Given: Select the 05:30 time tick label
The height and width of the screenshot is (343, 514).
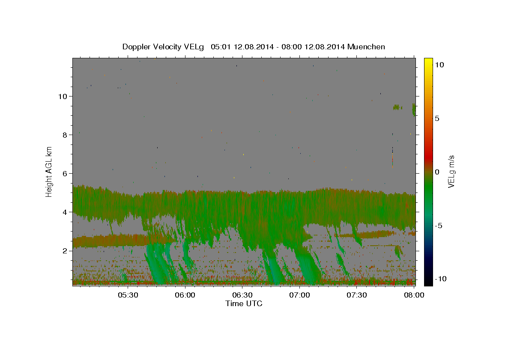Looking at the screenshot, I should 128,295.
